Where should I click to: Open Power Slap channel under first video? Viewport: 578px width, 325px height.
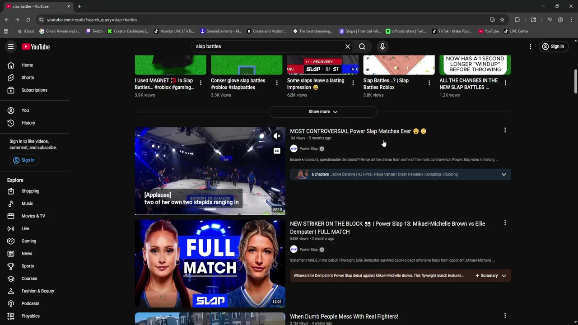click(x=308, y=149)
